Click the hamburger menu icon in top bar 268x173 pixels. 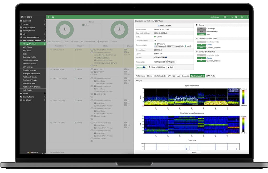tap(49, 17)
